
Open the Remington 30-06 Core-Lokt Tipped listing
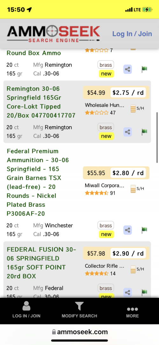point(41,102)
